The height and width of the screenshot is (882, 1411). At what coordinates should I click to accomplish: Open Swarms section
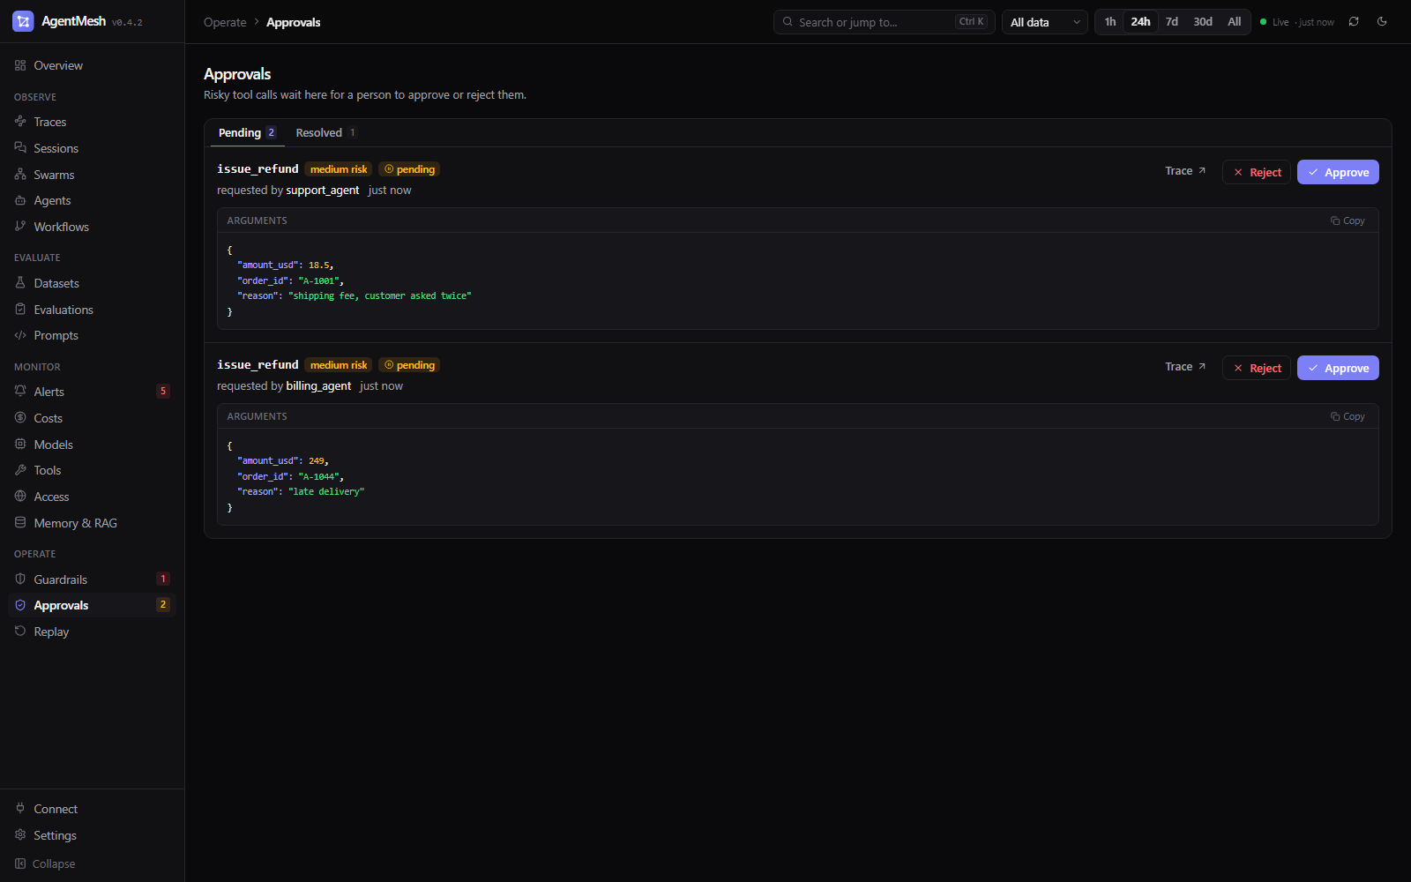pyautogui.click(x=92, y=175)
